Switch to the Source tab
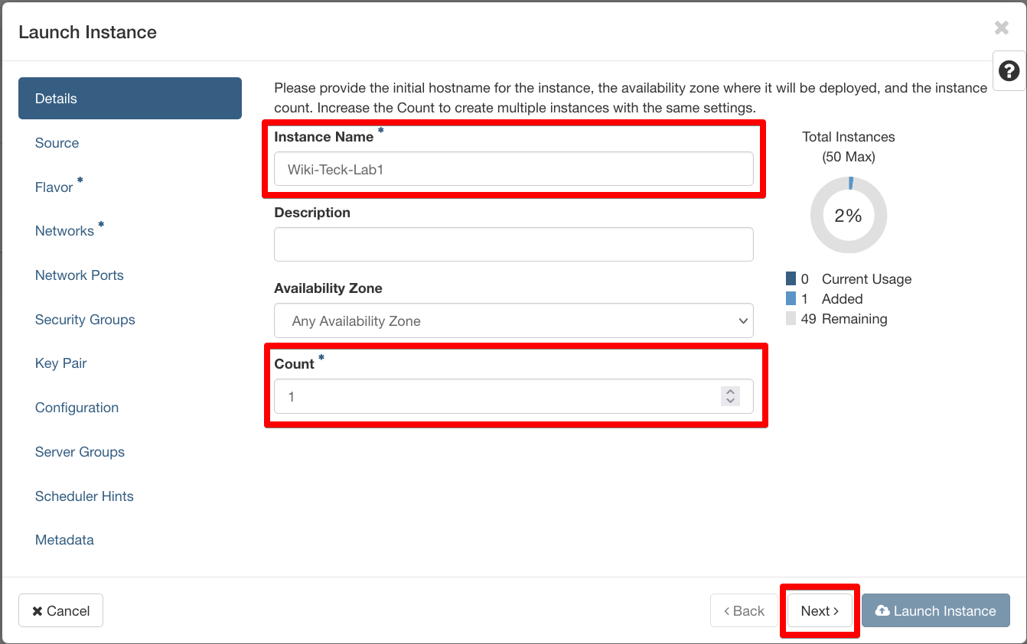 pos(57,143)
